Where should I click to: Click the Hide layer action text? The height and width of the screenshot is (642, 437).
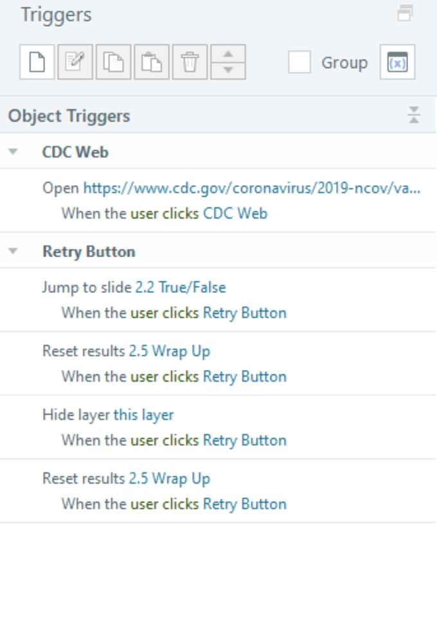[x=76, y=415]
